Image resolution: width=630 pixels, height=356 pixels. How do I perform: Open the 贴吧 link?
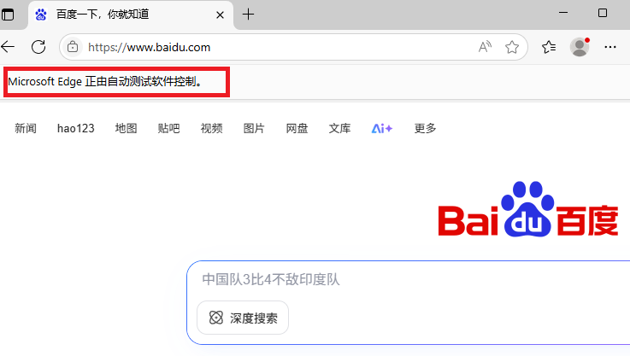[168, 128]
